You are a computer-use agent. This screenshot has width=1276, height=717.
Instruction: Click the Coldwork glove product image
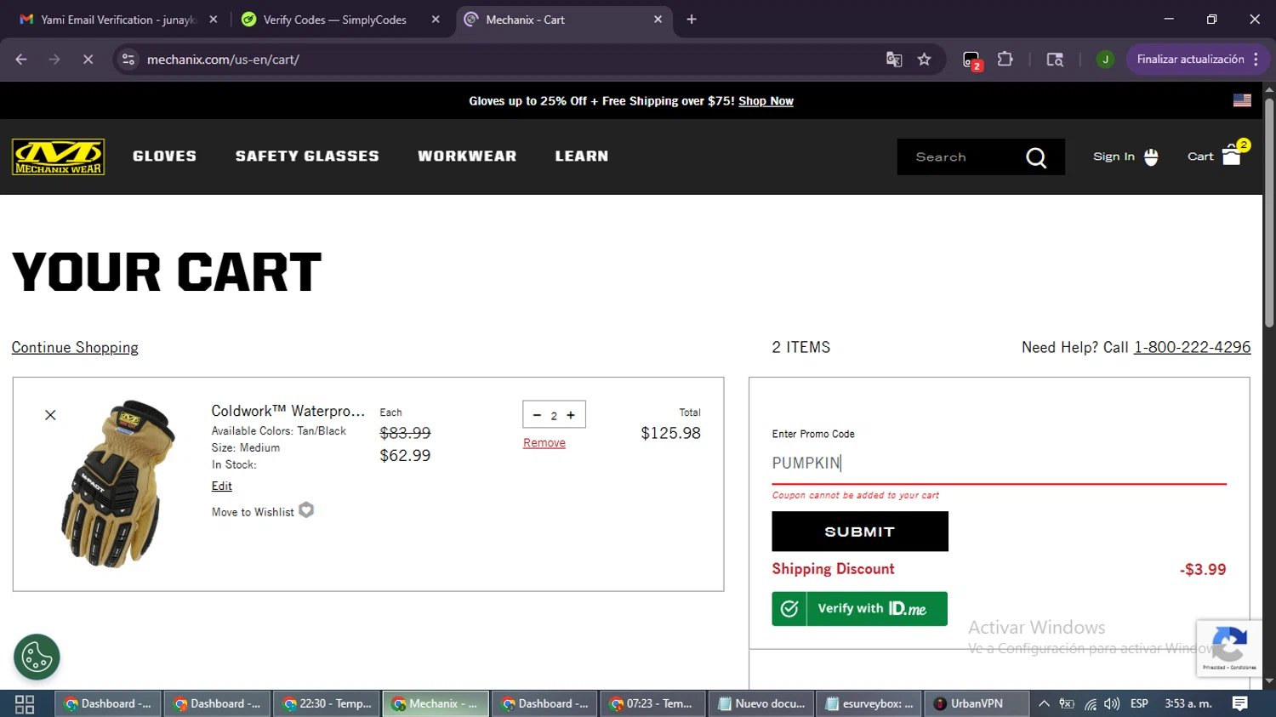[117, 483]
